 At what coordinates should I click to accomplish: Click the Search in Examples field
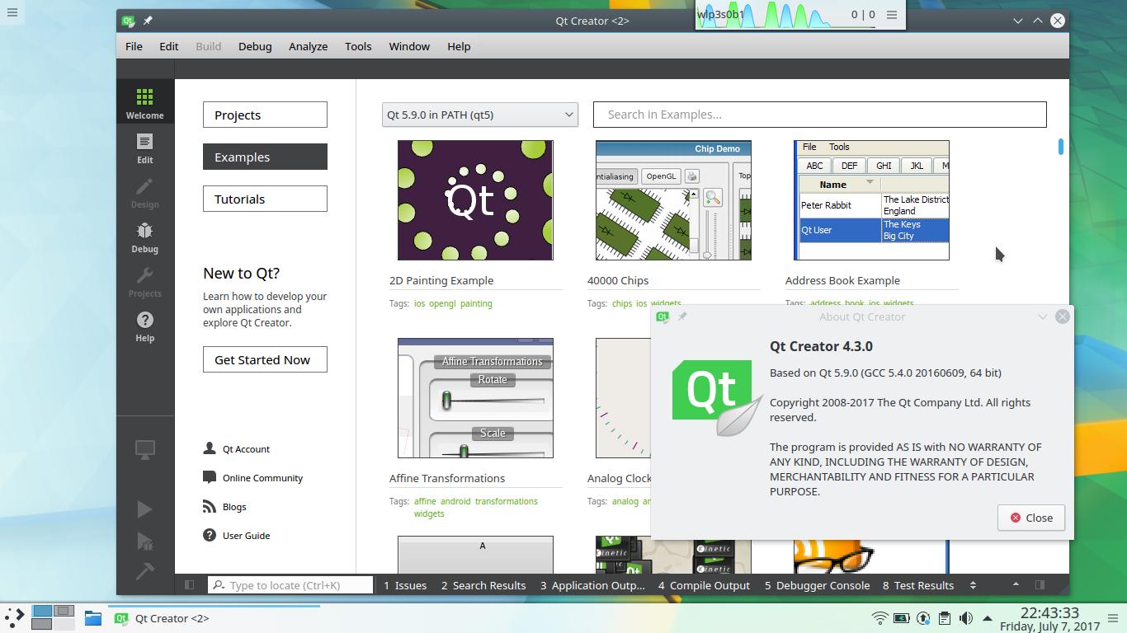click(820, 114)
